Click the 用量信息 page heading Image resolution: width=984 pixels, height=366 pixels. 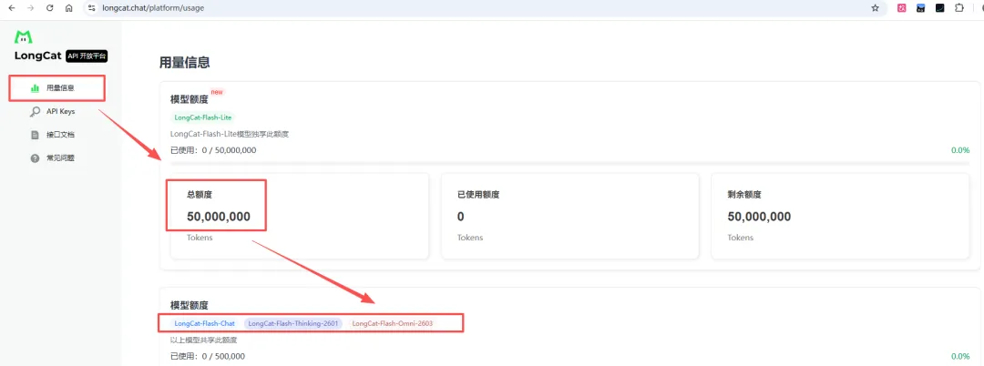(184, 62)
